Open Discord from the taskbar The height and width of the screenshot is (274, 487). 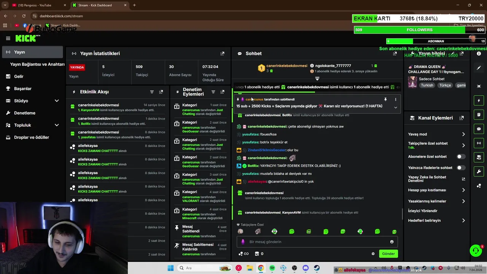click(306, 268)
